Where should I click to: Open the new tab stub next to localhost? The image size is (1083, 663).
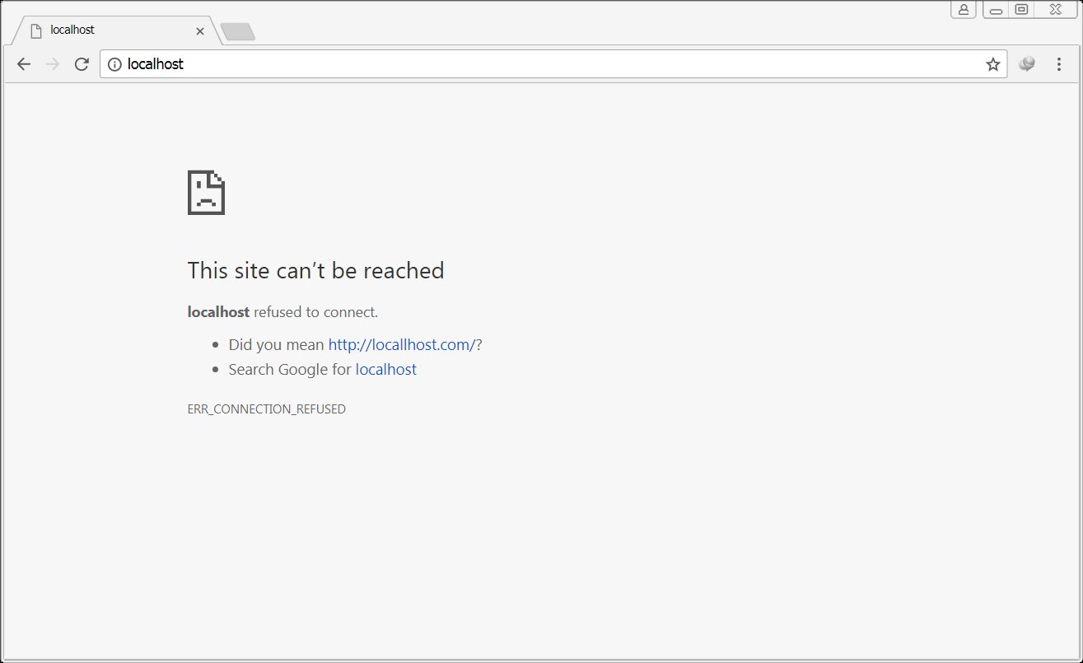(x=237, y=30)
